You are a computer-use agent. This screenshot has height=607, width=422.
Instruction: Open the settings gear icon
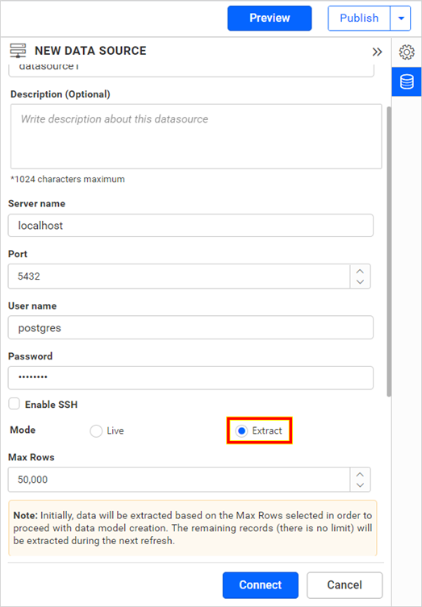click(407, 52)
